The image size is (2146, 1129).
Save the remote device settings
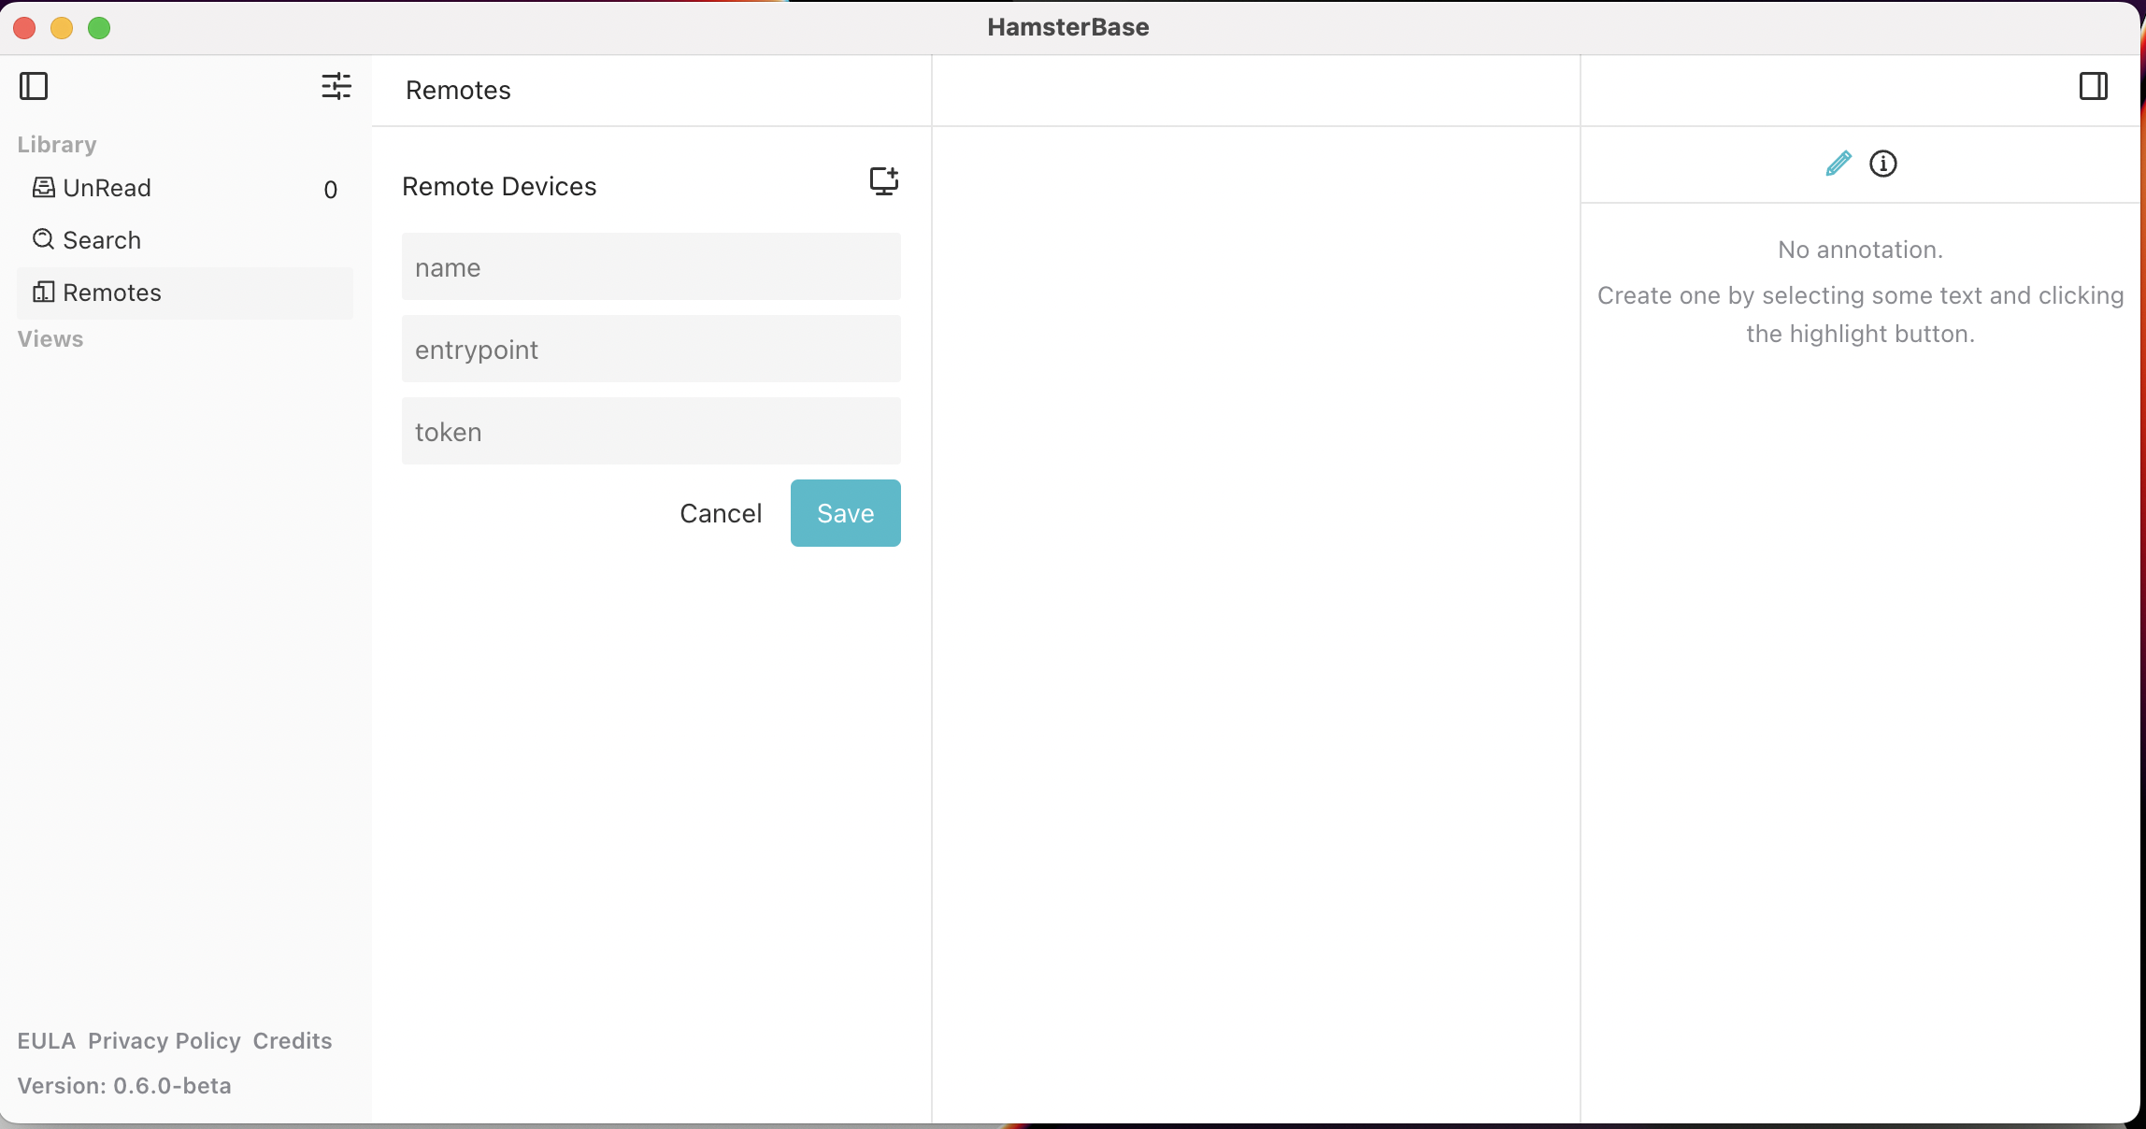coord(844,512)
